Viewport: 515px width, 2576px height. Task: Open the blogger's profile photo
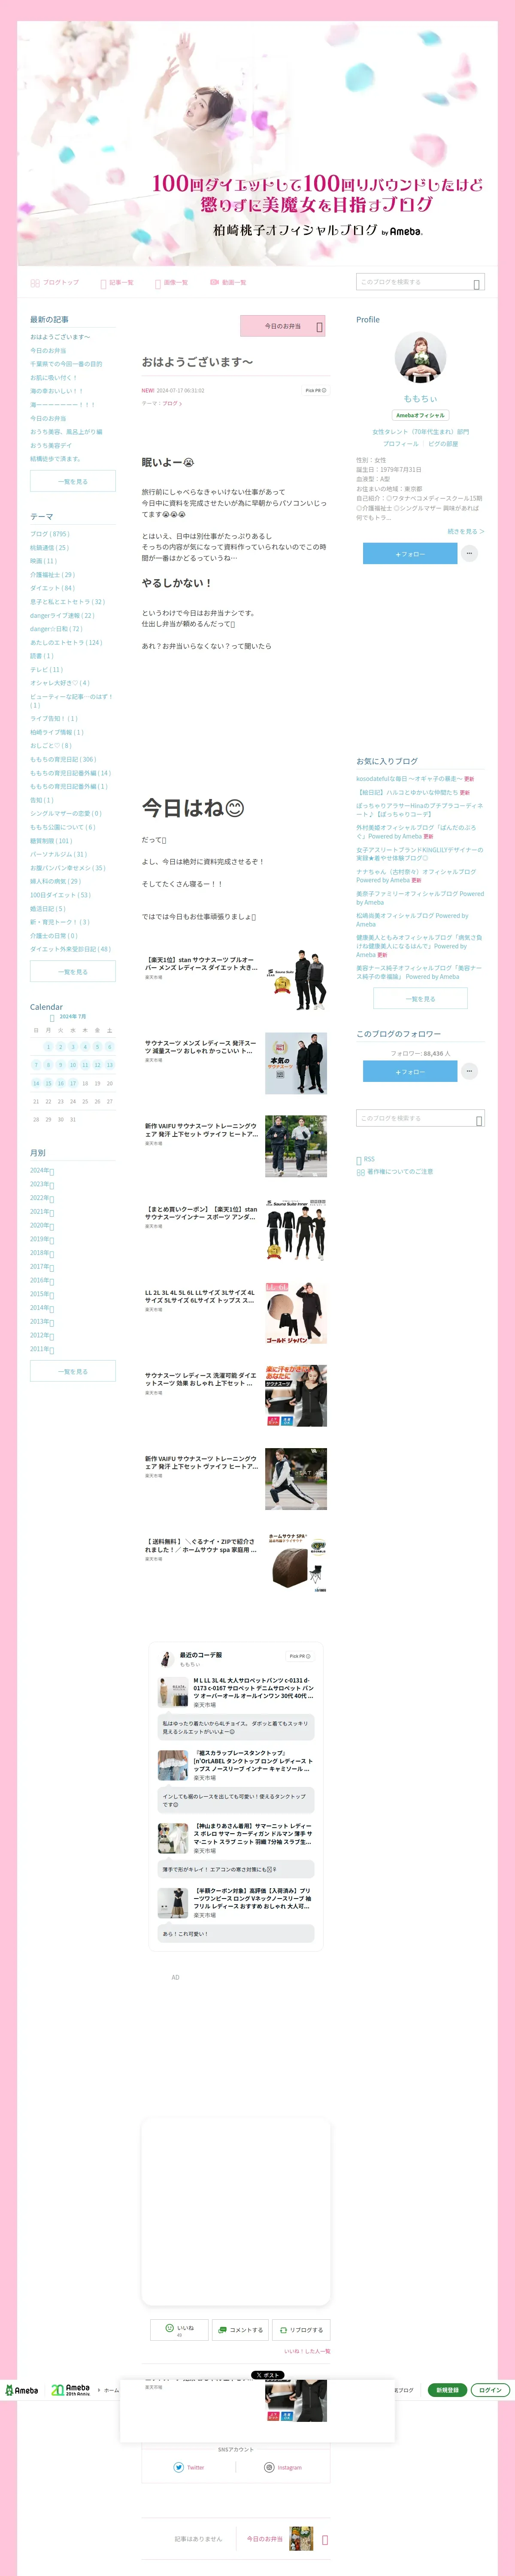(420, 358)
